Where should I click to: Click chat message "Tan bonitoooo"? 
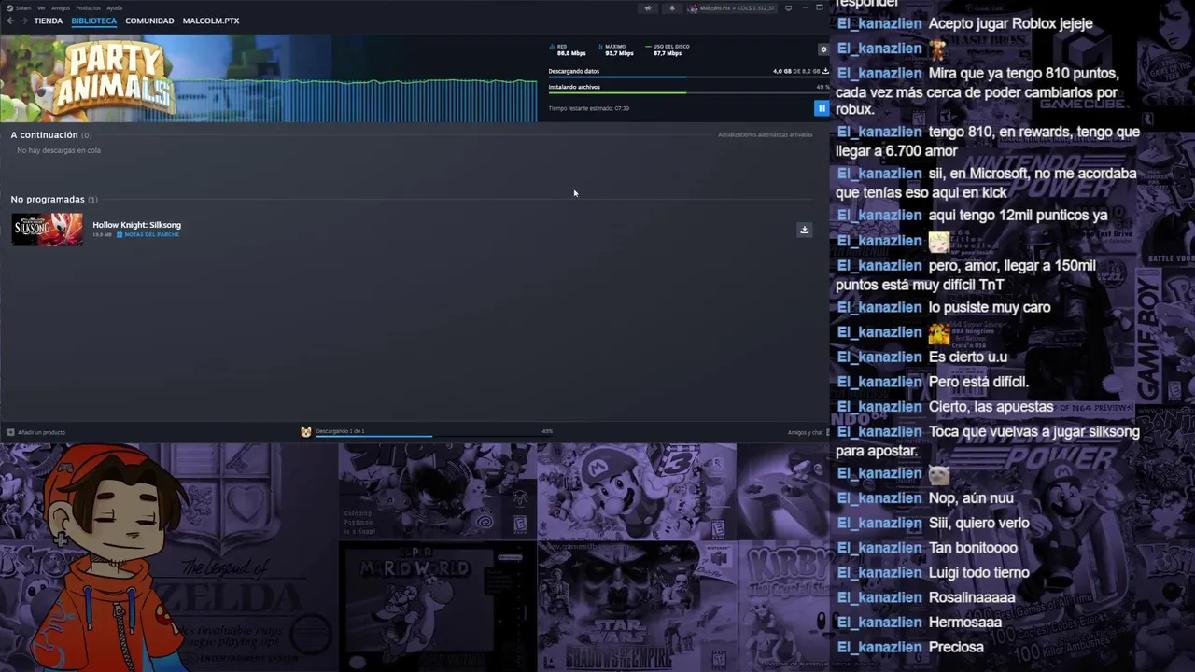(973, 548)
